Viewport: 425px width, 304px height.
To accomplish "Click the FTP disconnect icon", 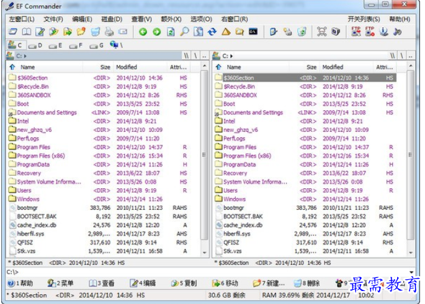I will 370,32.
